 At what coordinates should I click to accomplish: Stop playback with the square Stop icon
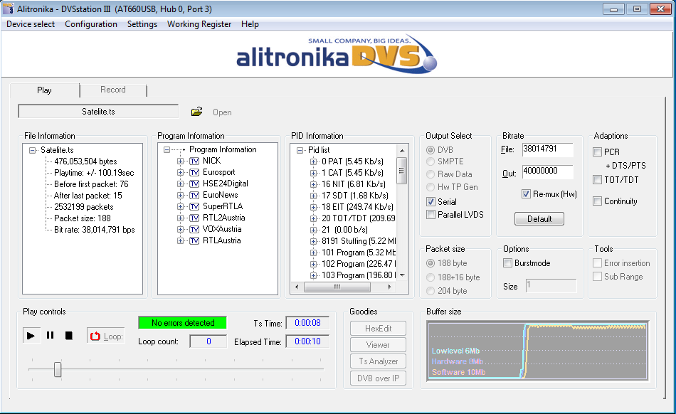point(69,336)
